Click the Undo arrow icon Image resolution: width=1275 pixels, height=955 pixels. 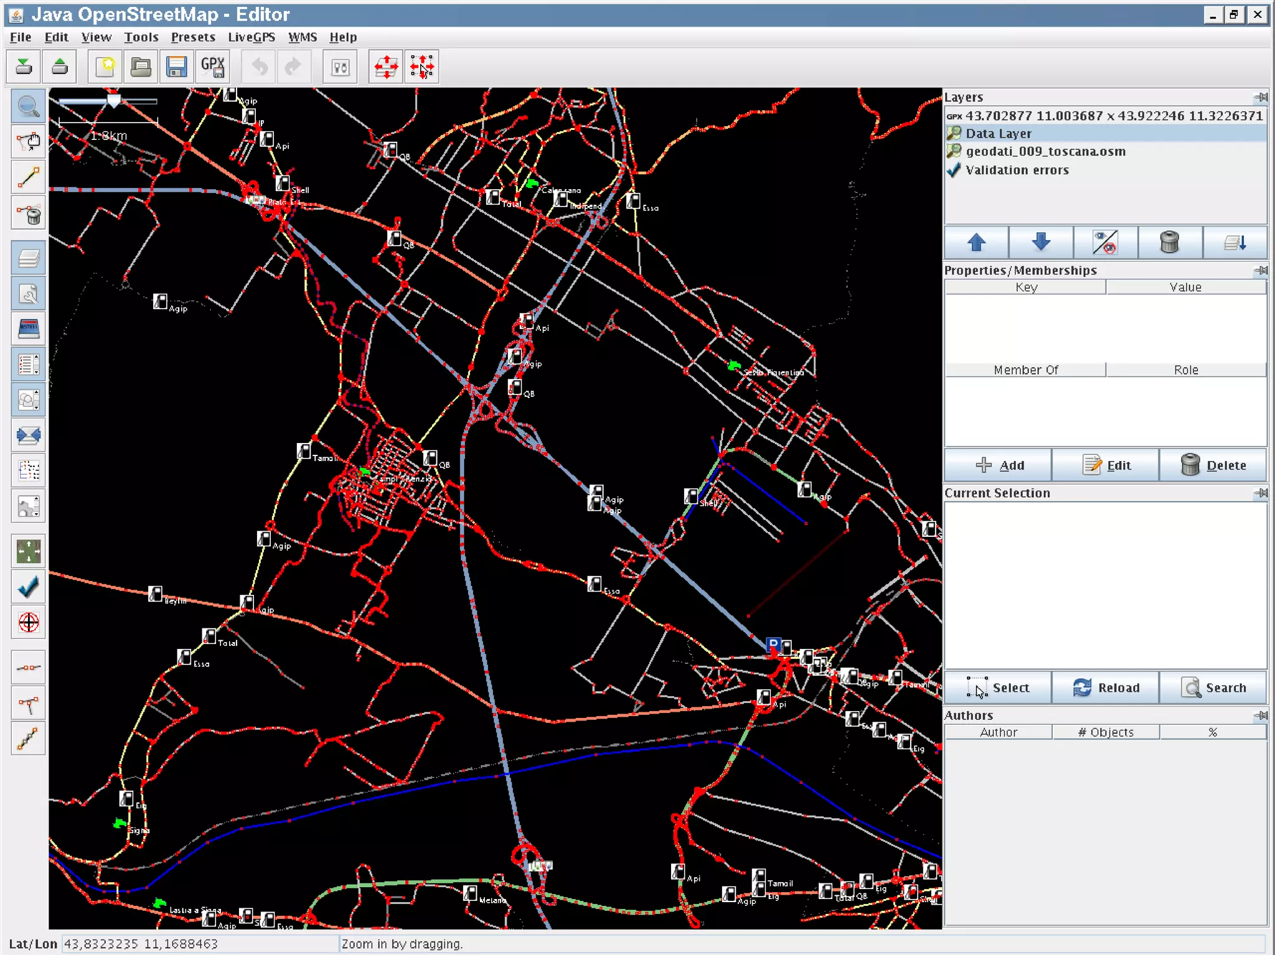pyautogui.click(x=260, y=67)
